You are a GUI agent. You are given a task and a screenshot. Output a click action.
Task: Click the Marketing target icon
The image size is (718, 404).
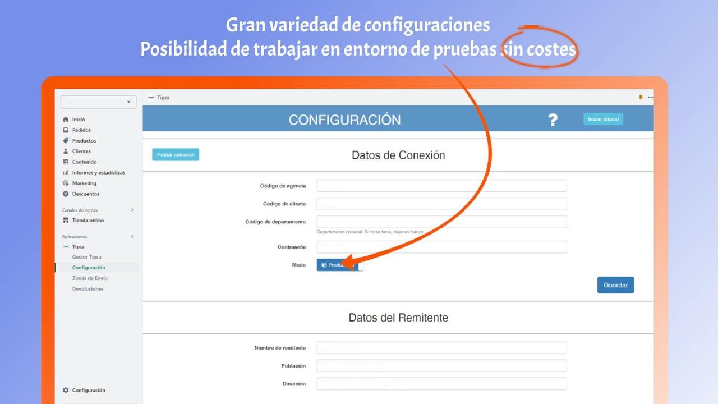66,183
